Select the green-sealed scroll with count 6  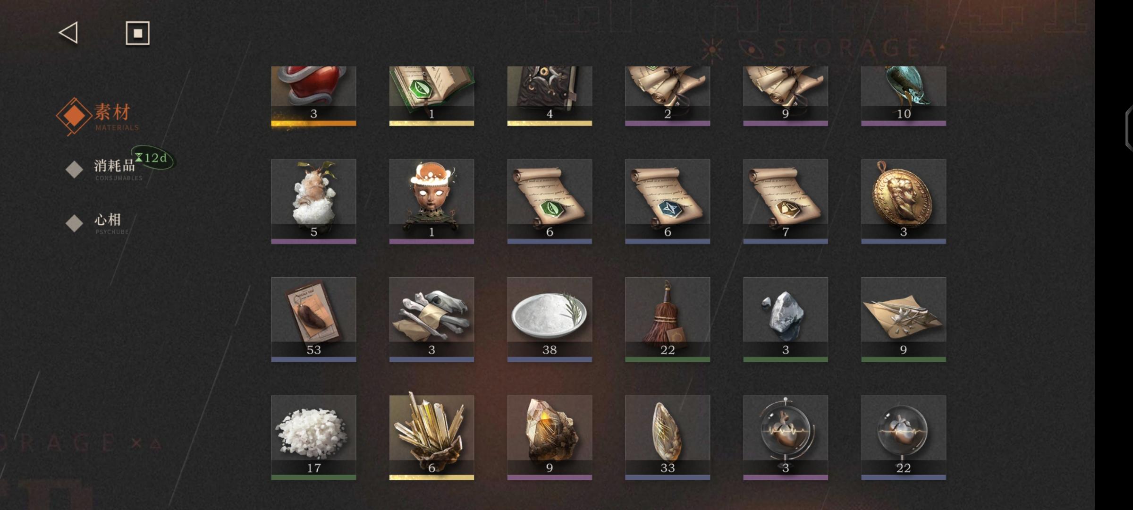(x=550, y=201)
